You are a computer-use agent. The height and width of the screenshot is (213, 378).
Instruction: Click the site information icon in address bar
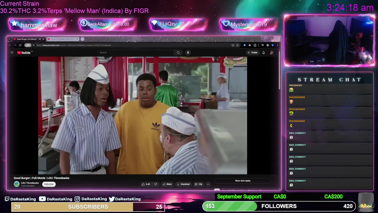coord(33,45)
